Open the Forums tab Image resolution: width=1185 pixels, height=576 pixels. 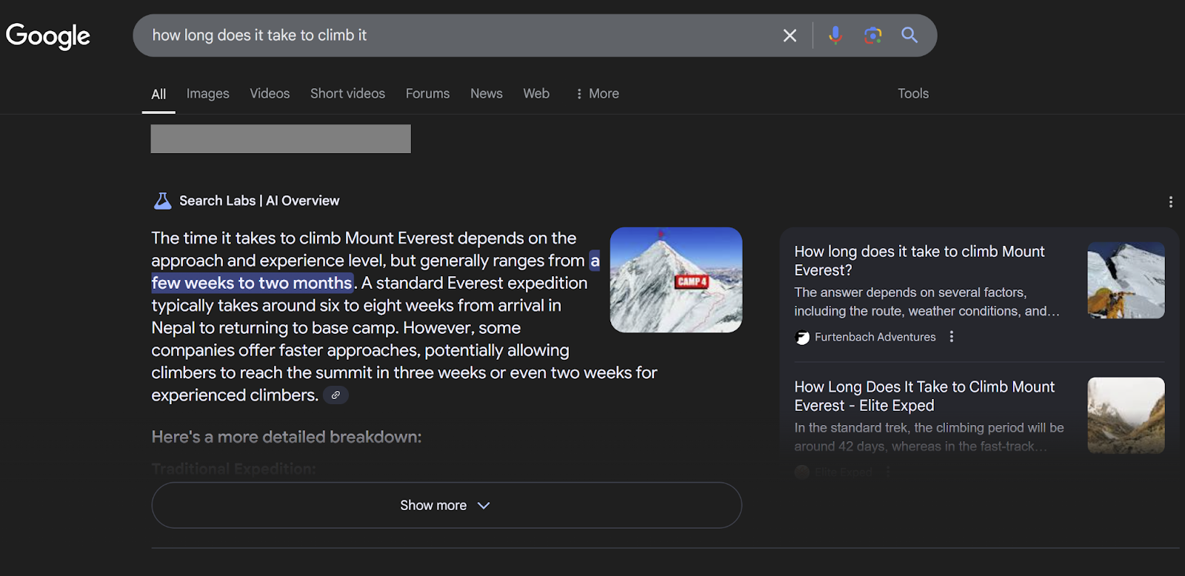point(427,93)
